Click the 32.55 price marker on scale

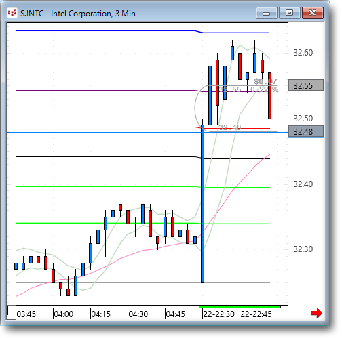pos(306,85)
